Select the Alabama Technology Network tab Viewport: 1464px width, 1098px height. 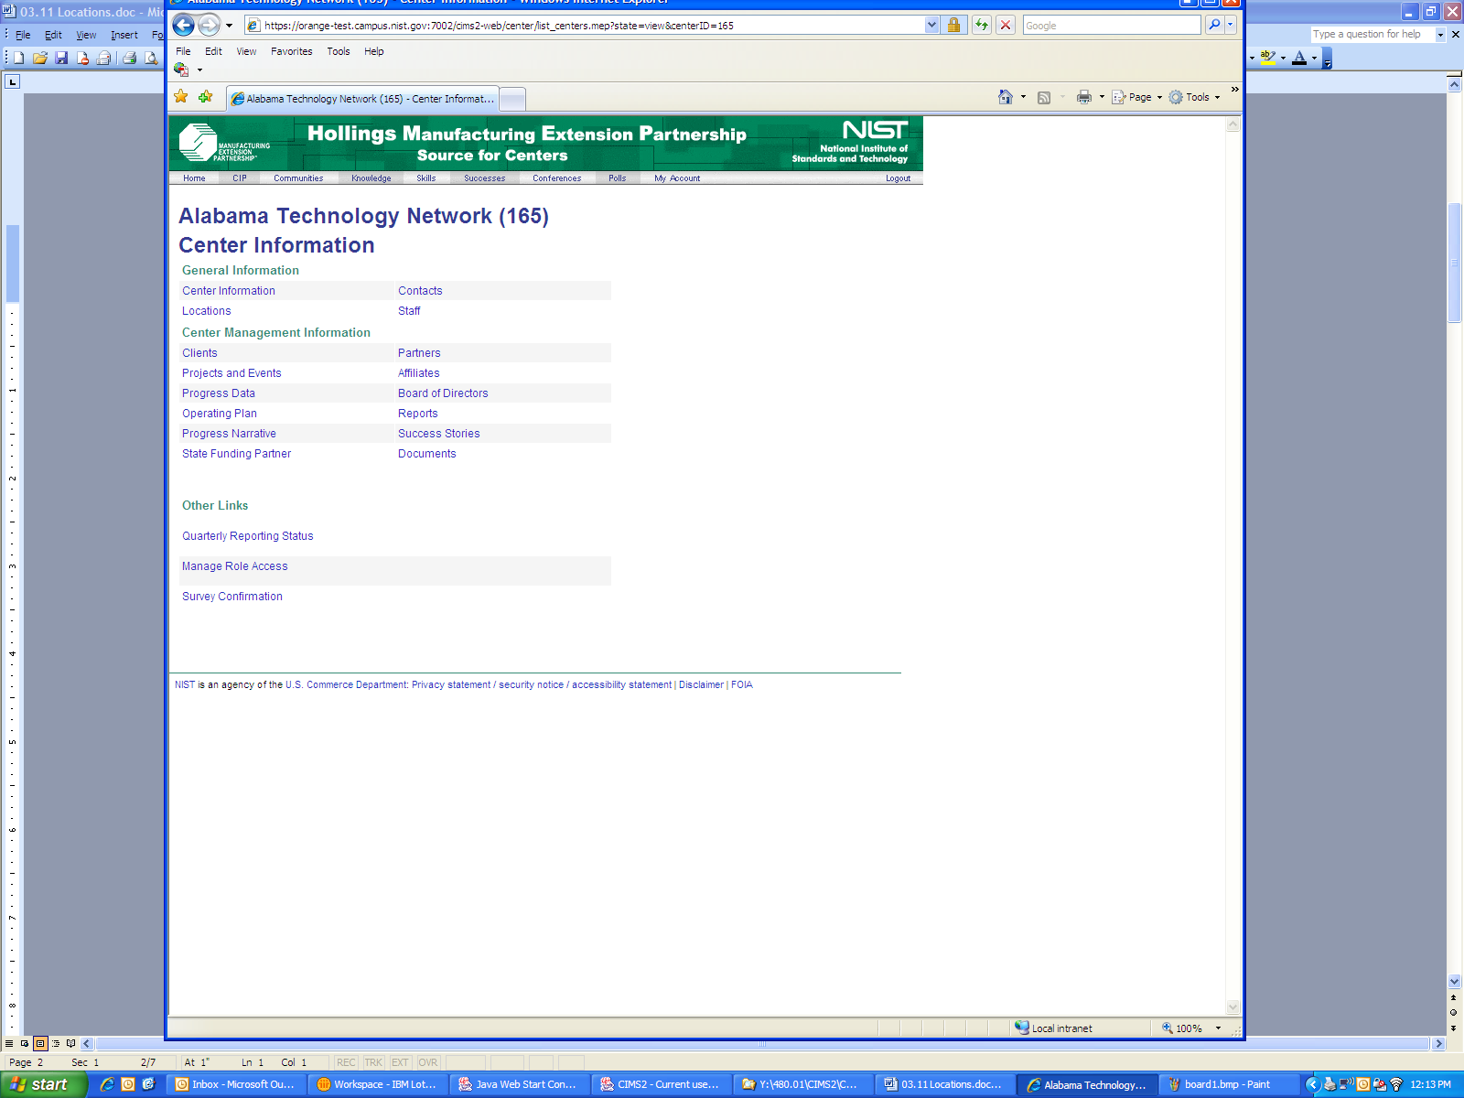(x=362, y=99)
